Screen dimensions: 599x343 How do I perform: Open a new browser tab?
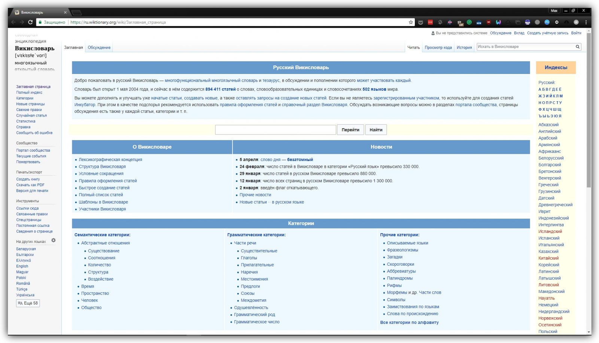pyautogui.click(x=76, y=13)
